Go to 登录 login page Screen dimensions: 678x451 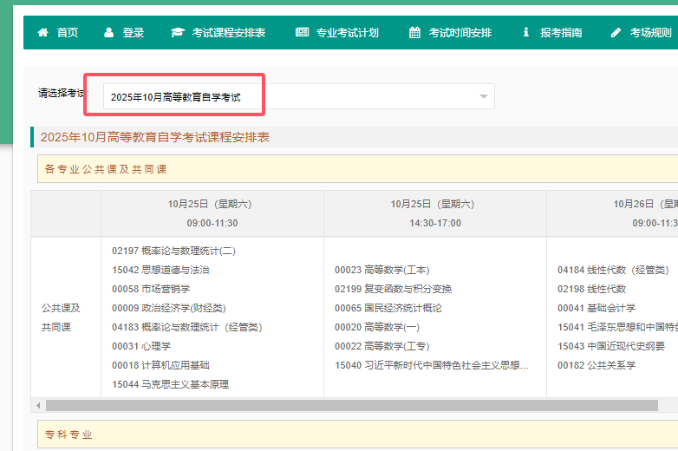point(134,33)
